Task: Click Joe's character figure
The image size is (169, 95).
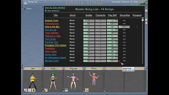Action: coord(33,81)
